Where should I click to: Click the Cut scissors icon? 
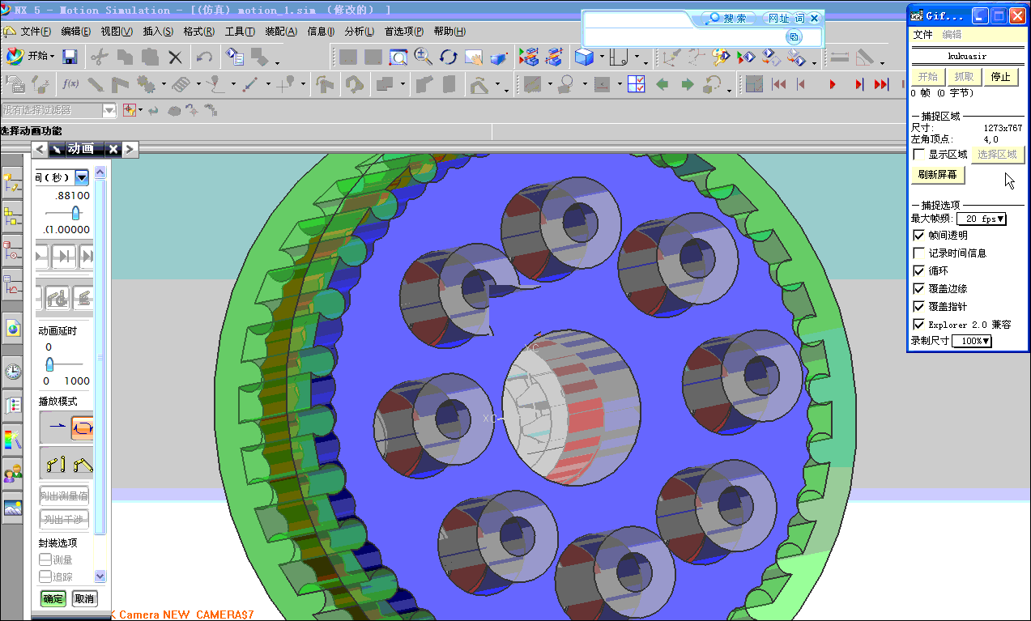99,57
